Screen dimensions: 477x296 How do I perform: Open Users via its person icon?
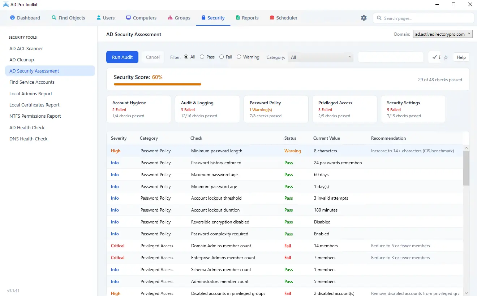click(99, 18)
